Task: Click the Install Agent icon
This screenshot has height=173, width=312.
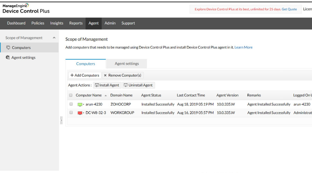Action: (97, 85)
